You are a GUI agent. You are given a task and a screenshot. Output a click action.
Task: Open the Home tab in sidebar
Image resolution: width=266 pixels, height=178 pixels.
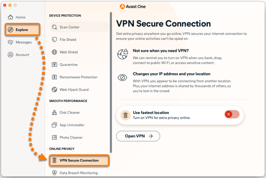(20, 17)
